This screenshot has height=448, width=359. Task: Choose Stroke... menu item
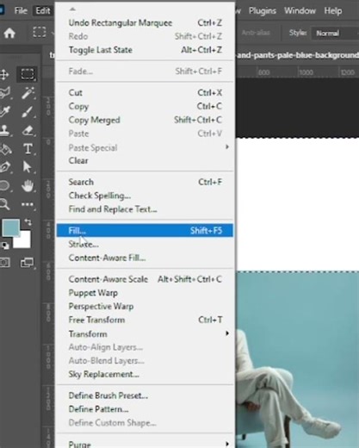click(145, 244)
